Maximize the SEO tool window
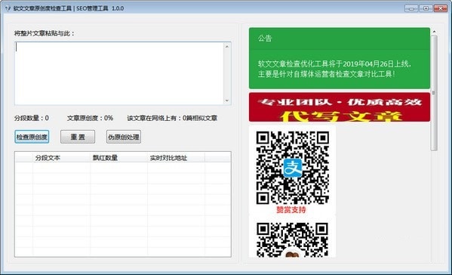 (x=426, y=8)
